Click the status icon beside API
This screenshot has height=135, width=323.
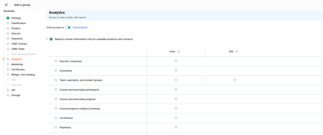[8, 90]
